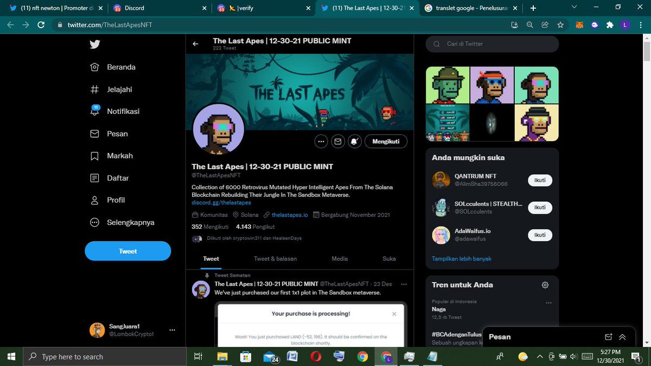Switch to the Suka tab
This screenshot has height=366, width=651.
[389, 259]
